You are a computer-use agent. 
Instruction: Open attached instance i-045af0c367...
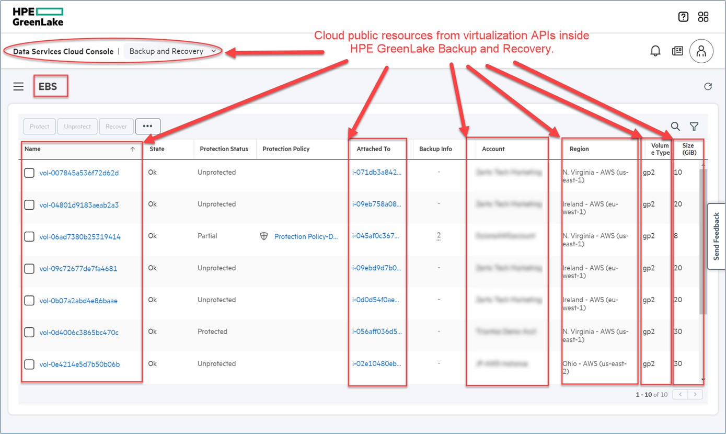[x=377, y=236]
